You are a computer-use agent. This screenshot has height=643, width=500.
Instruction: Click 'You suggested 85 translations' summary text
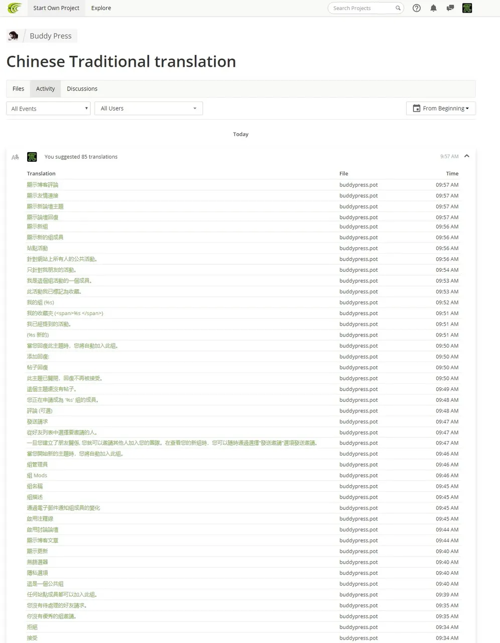coord(81,157)
